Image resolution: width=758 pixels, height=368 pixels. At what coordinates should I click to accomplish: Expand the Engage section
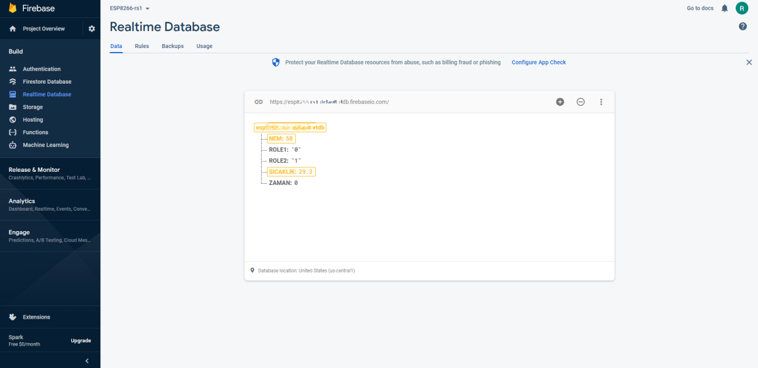pyautogui.click(x=50, y=236)
